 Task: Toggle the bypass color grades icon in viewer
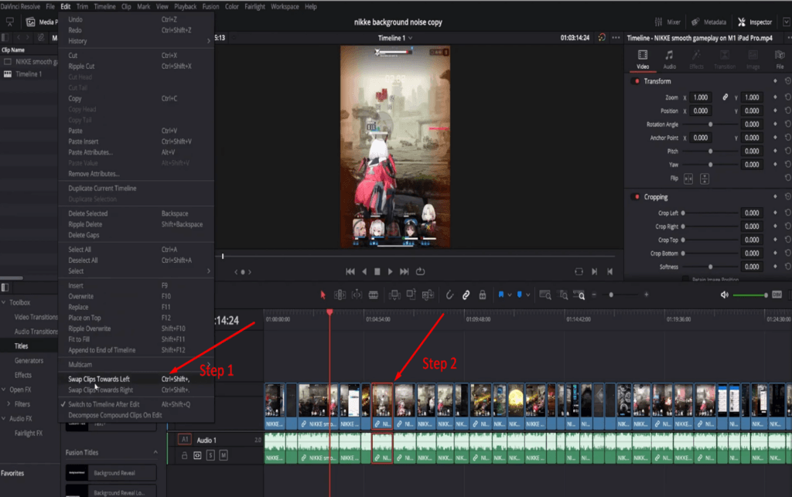pos(602,38)
